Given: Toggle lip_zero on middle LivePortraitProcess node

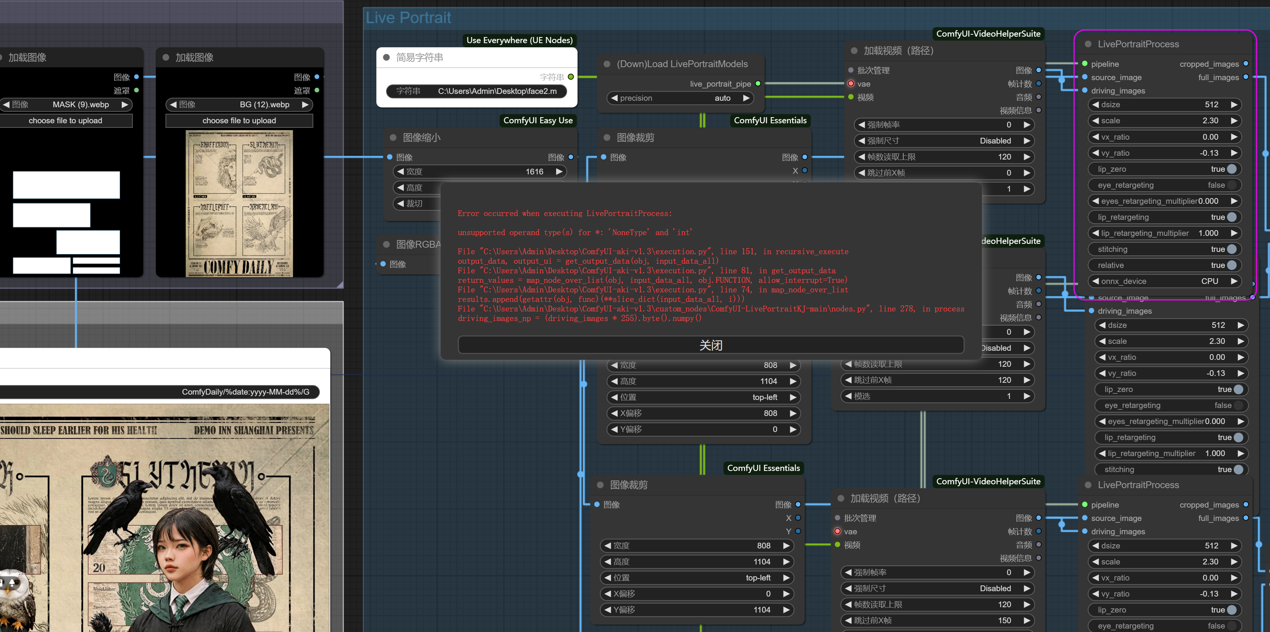Looking at the screenshot, I should point(1172,389).
